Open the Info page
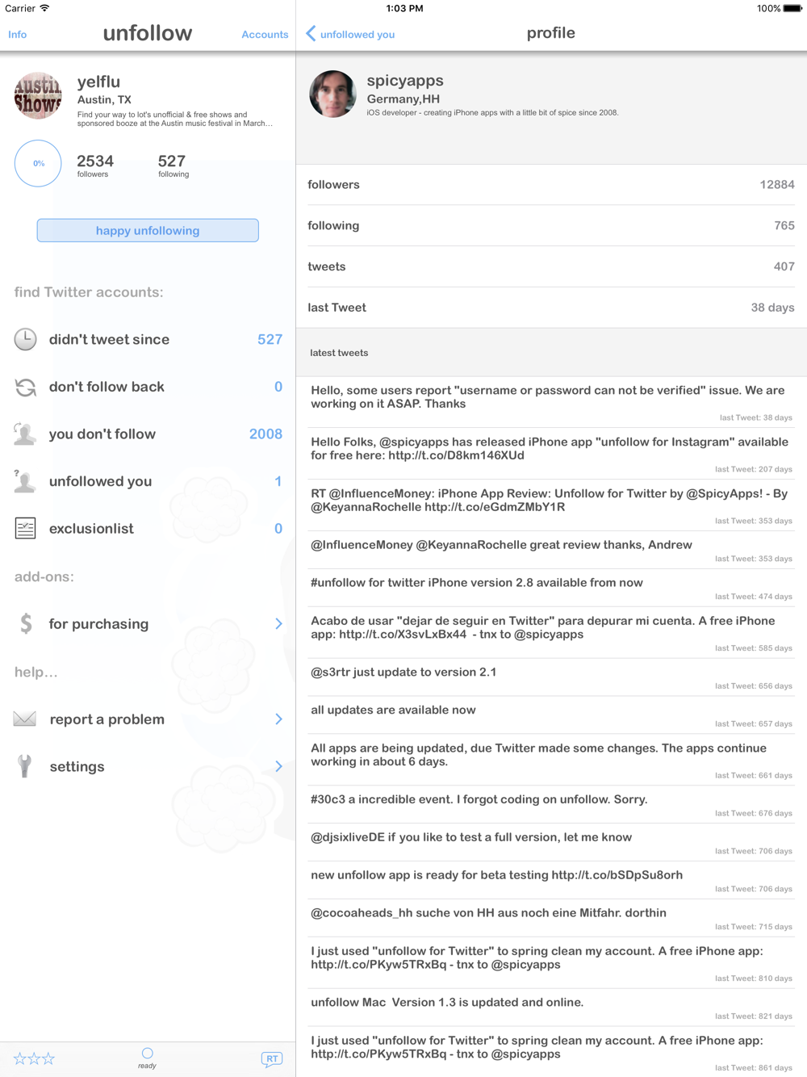The width and height of the screenshot is (807, 1077). click(18, 35)
